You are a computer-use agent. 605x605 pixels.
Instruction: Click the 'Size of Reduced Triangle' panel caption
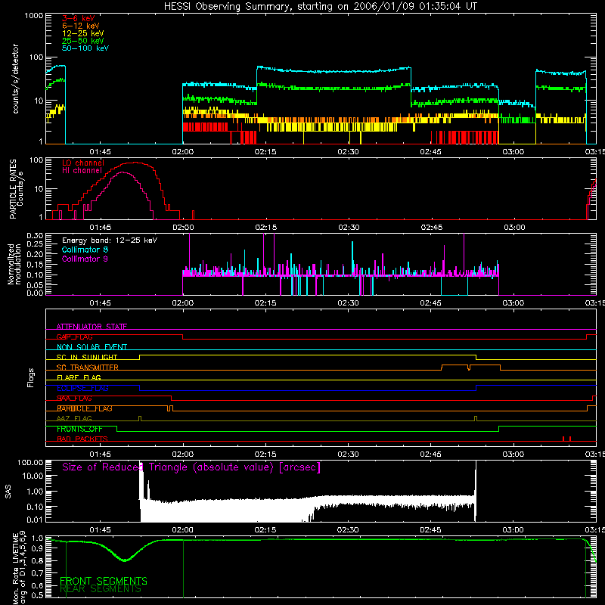click(191, 467)
